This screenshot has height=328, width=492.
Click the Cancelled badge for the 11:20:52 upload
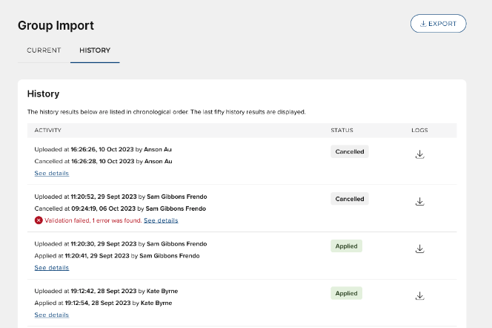click(x=350, y=199)
